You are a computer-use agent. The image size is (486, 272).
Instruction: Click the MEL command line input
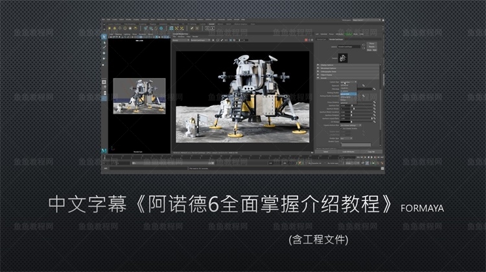(149, 169)
